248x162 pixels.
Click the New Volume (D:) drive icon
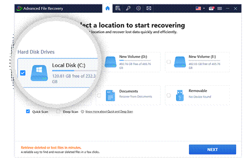pyautogui.click(x=110, y=62)
